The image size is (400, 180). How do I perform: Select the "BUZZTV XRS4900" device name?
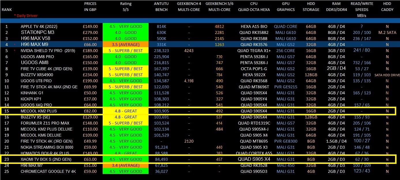click(x=37, y=75)
